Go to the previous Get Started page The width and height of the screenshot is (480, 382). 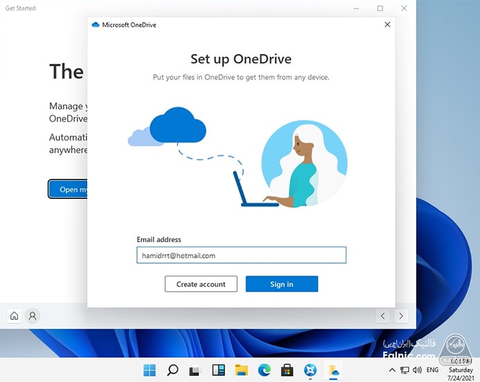point(382,316)
